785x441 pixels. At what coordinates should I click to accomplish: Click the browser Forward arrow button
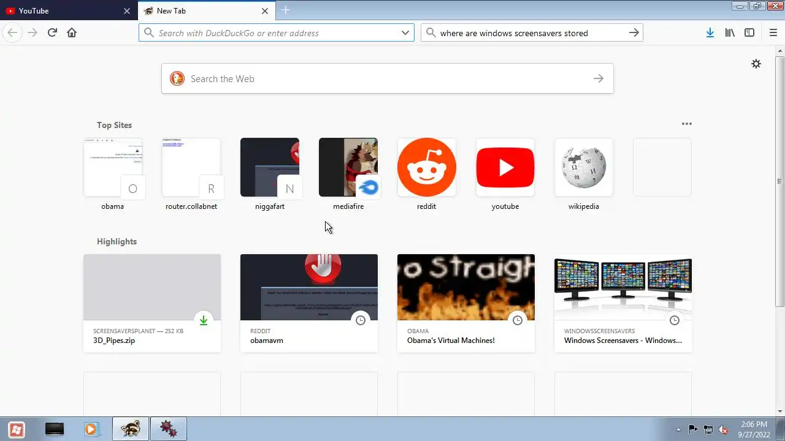33,32
